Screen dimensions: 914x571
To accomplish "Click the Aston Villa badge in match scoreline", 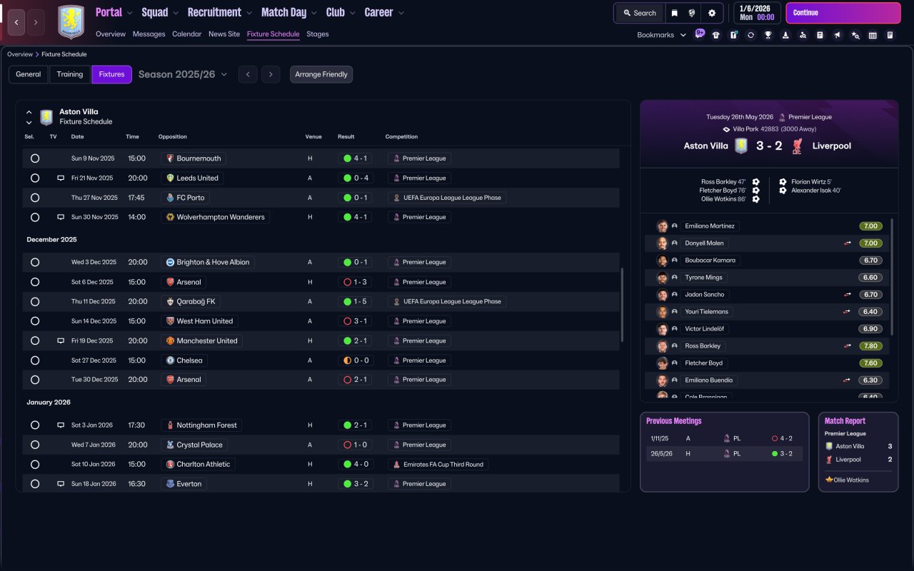I will click(741, 146).
